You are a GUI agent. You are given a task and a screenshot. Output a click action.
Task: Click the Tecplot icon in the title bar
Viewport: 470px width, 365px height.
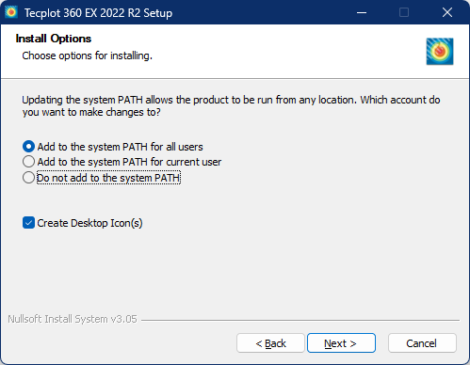[11, 12]
